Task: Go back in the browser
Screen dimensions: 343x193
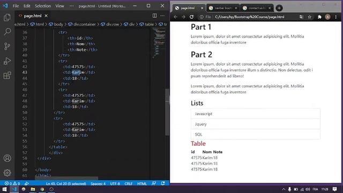Action: tap(175, 17)
